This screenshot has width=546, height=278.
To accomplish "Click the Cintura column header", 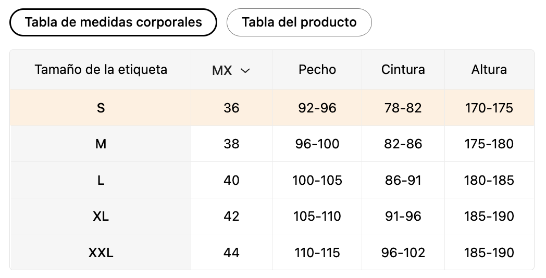I will [403, 70].
